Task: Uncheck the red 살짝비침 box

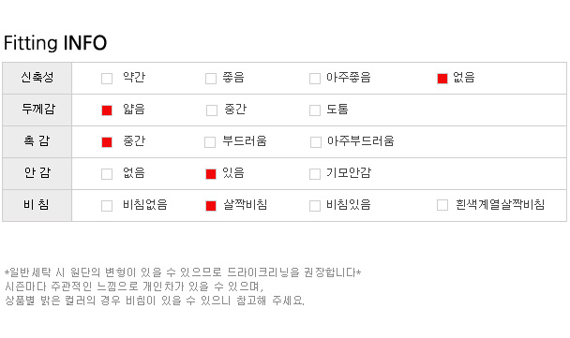Action: 211,206
